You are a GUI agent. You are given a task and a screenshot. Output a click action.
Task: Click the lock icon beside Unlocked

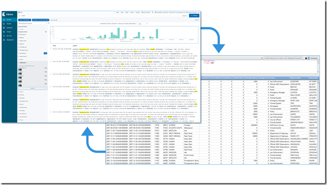click(x=306, y=58)
